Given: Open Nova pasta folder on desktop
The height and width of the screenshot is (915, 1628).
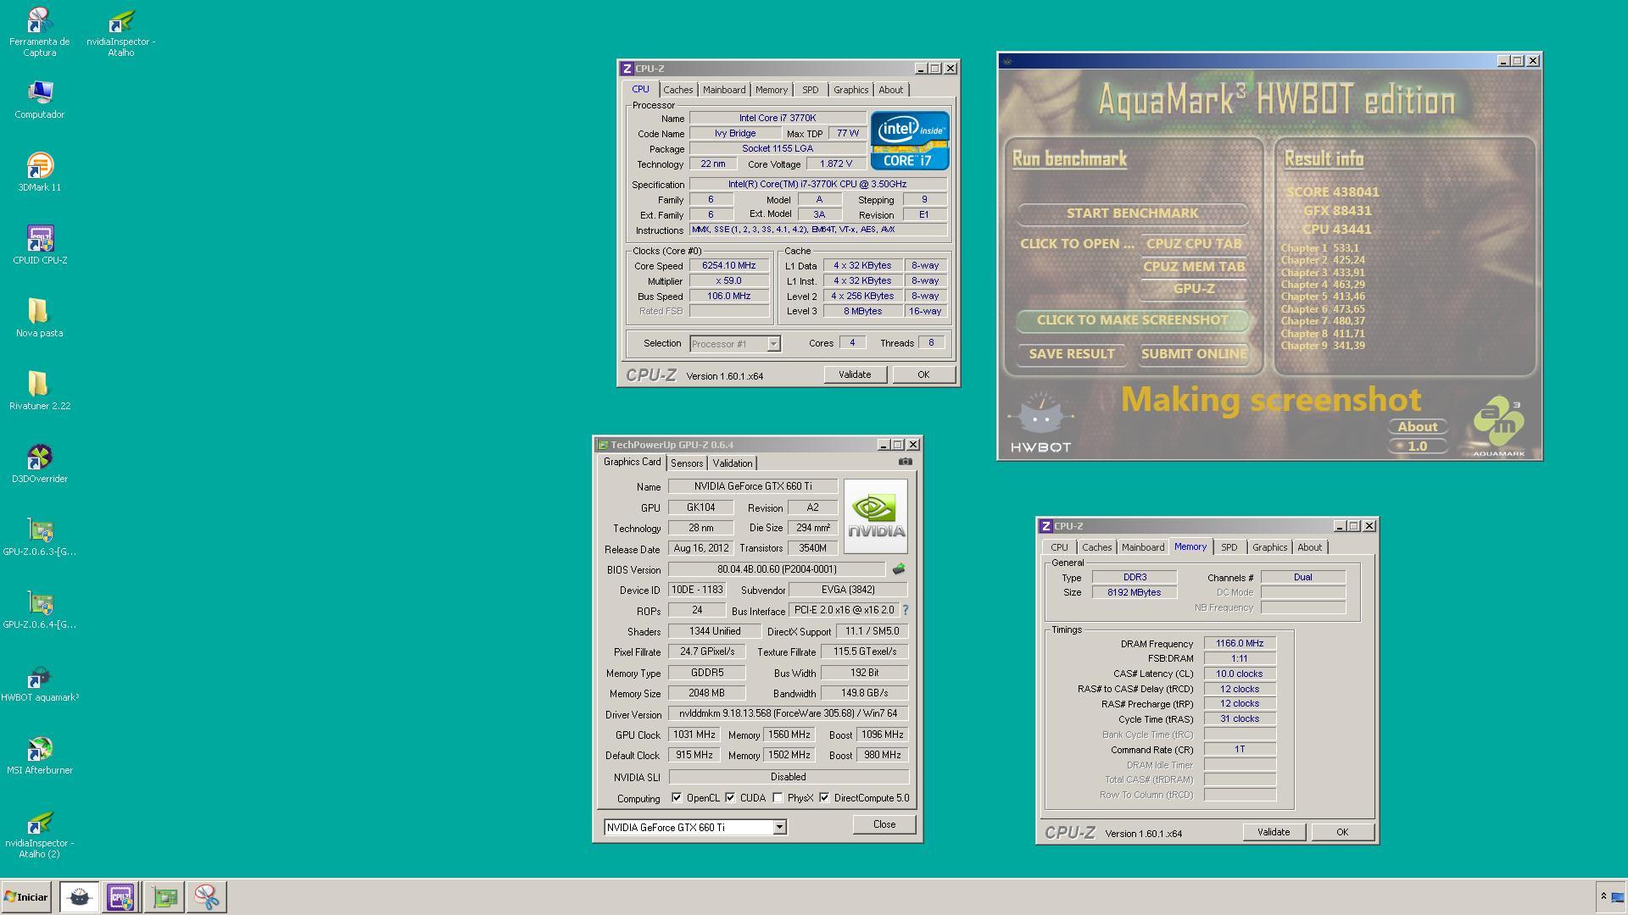Looking at the screenshot, I should 39,318.
